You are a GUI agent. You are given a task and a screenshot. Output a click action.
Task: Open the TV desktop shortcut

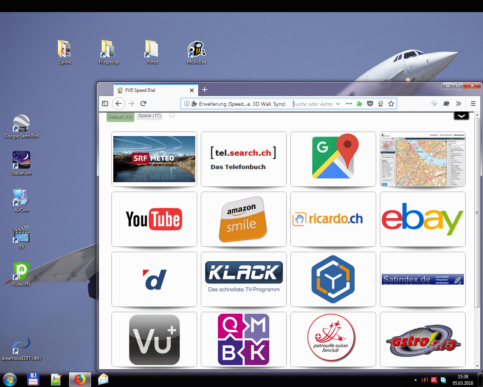point(22,237)
